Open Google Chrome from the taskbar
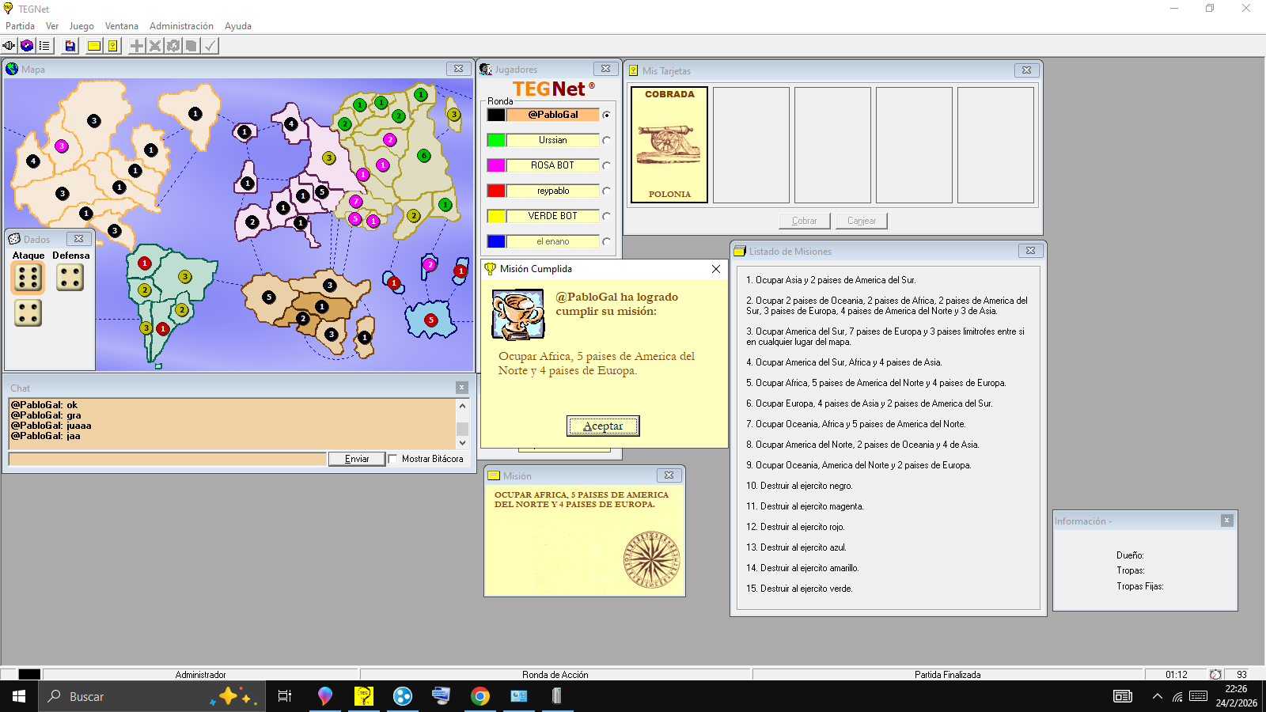This screenshot has height=712, width=1266. tap(479, 696)
